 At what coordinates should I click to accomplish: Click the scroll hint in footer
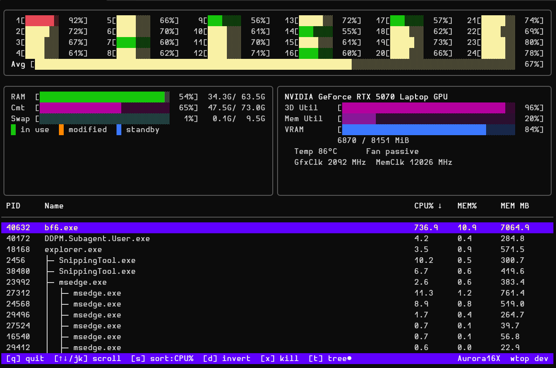(88, 358)
